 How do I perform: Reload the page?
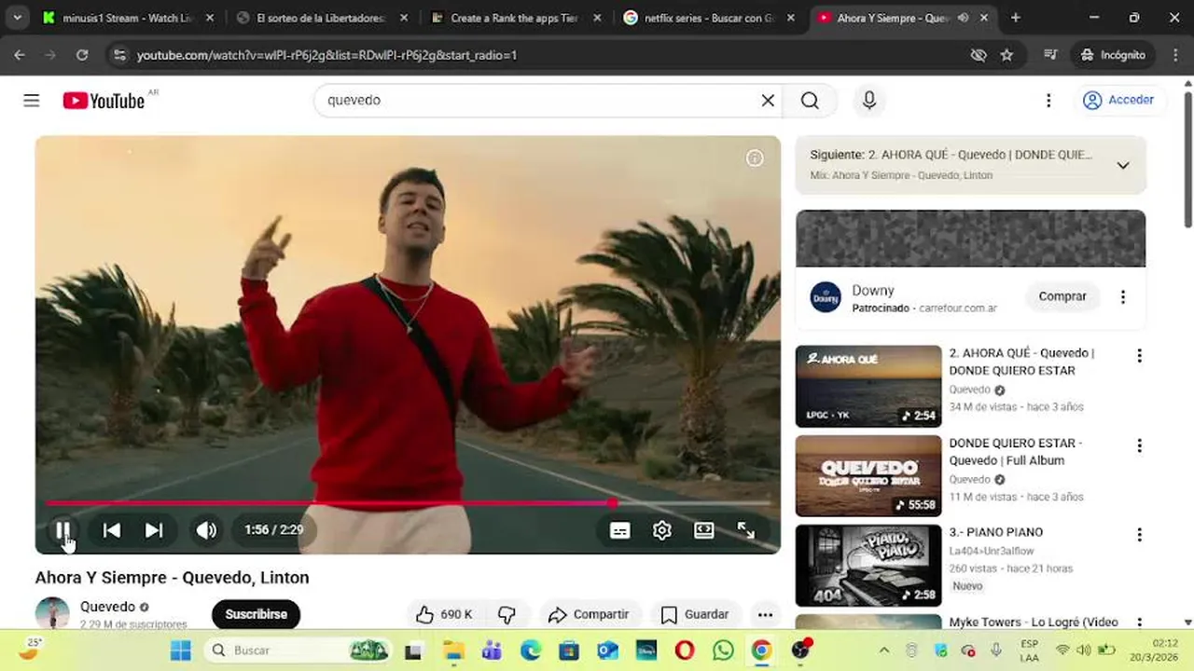82,55
